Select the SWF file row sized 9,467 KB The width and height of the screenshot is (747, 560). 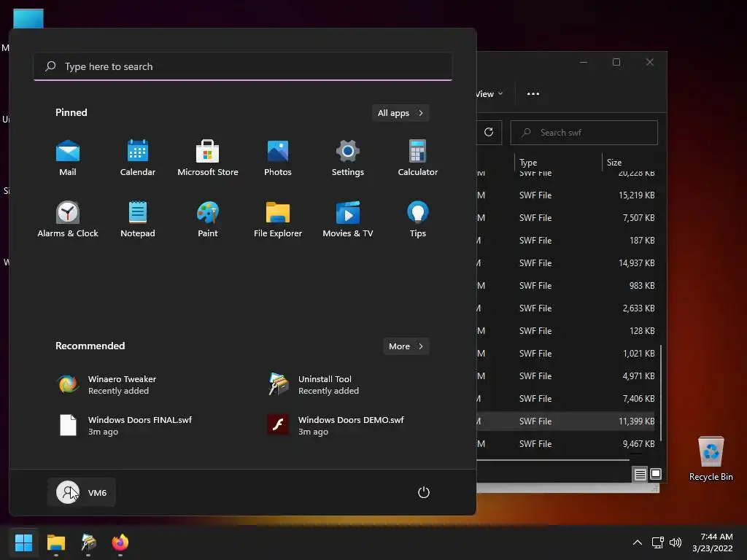(x=566, y=444)
